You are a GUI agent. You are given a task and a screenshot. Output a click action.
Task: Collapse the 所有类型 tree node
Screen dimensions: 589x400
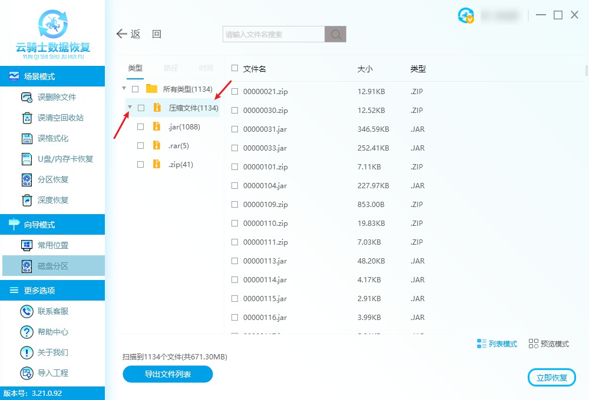point(124,88)
